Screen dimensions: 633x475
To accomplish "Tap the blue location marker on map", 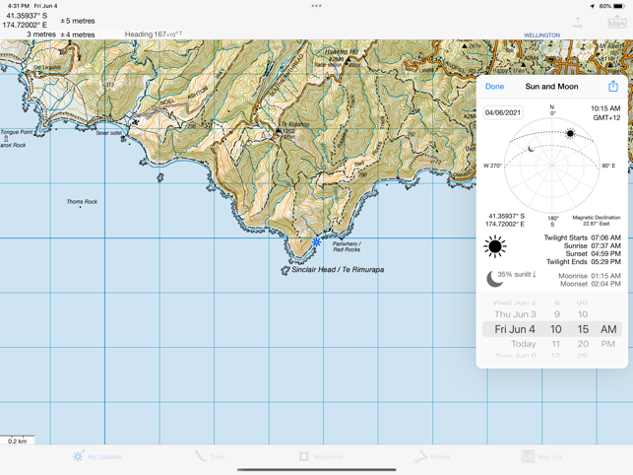I will (x=316, y=241).
